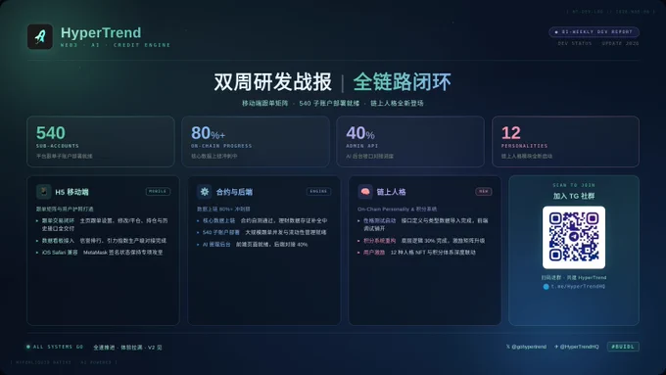Viewport: 666px width, 375px height.
Task: Click the Telegram QR code image
Action: tap(574, 237)
